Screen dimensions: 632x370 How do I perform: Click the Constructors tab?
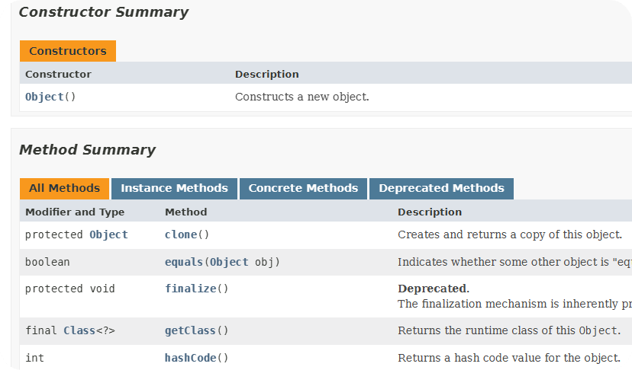(68, 51)
